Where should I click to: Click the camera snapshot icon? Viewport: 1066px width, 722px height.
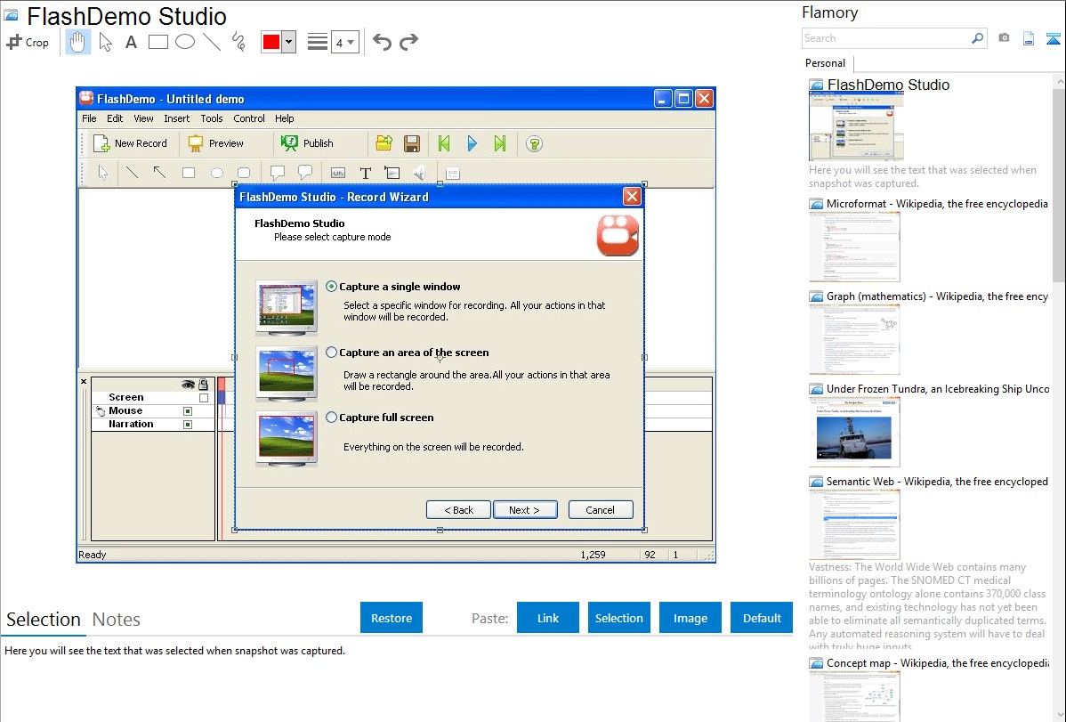click(1004, 38)
